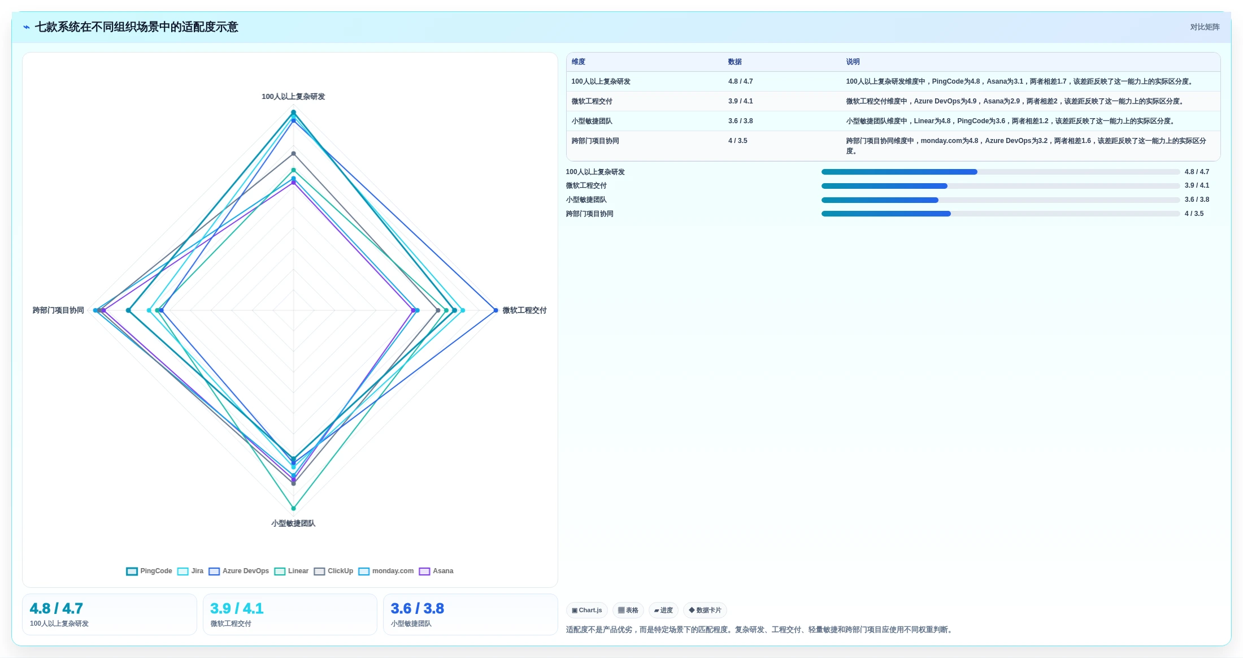Toggle Asana series in legend
1243x658 pixels.
436,571
